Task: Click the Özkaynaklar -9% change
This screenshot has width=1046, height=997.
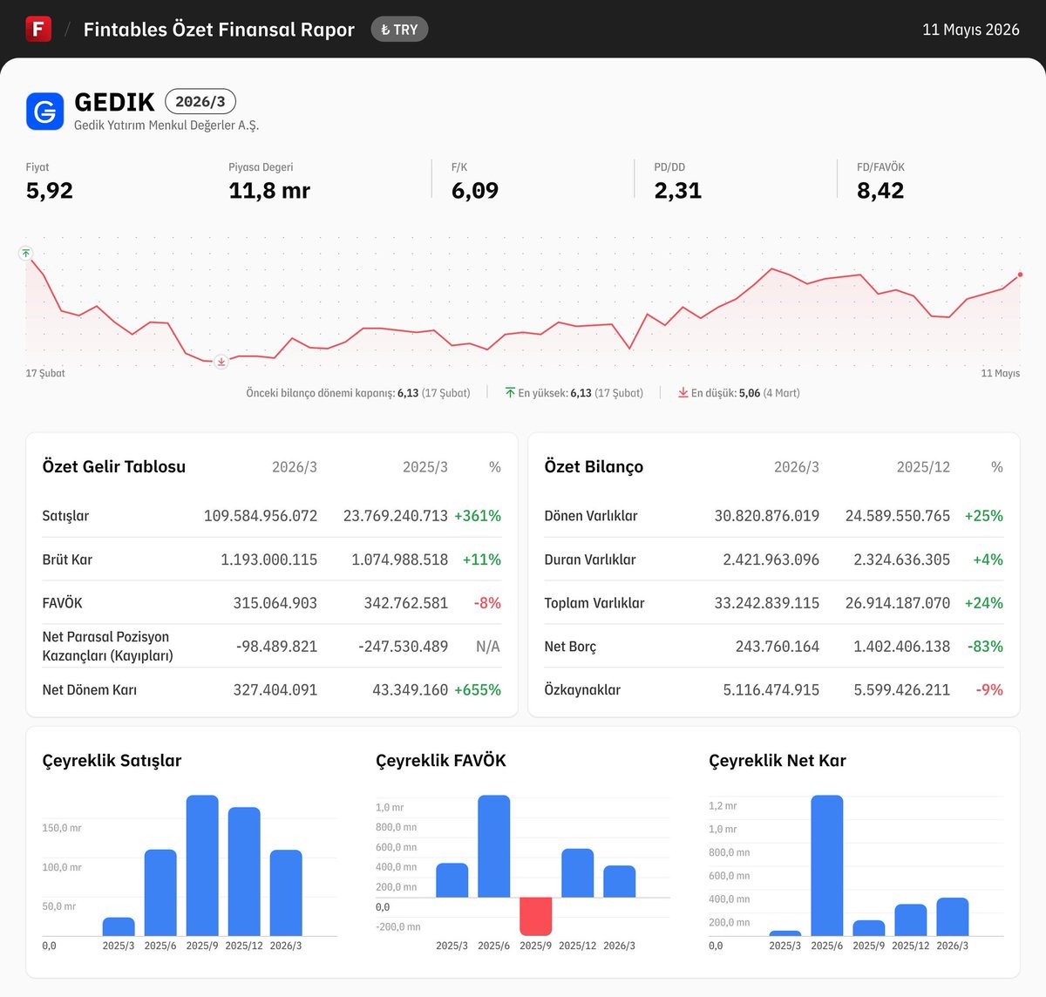Action: [x=989, y=690]
